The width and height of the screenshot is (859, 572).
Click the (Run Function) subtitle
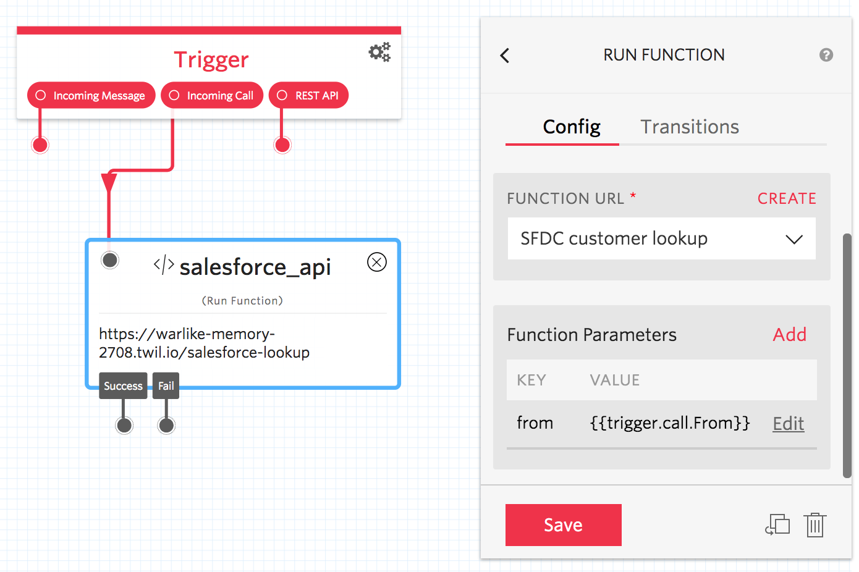point(242,301)
